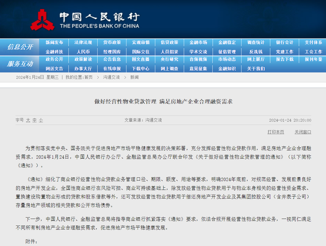Image resolution: width=326 pixels, height=246 pixels.
Task: Open 金融稳定 section
Action: (x=227, y=43)
